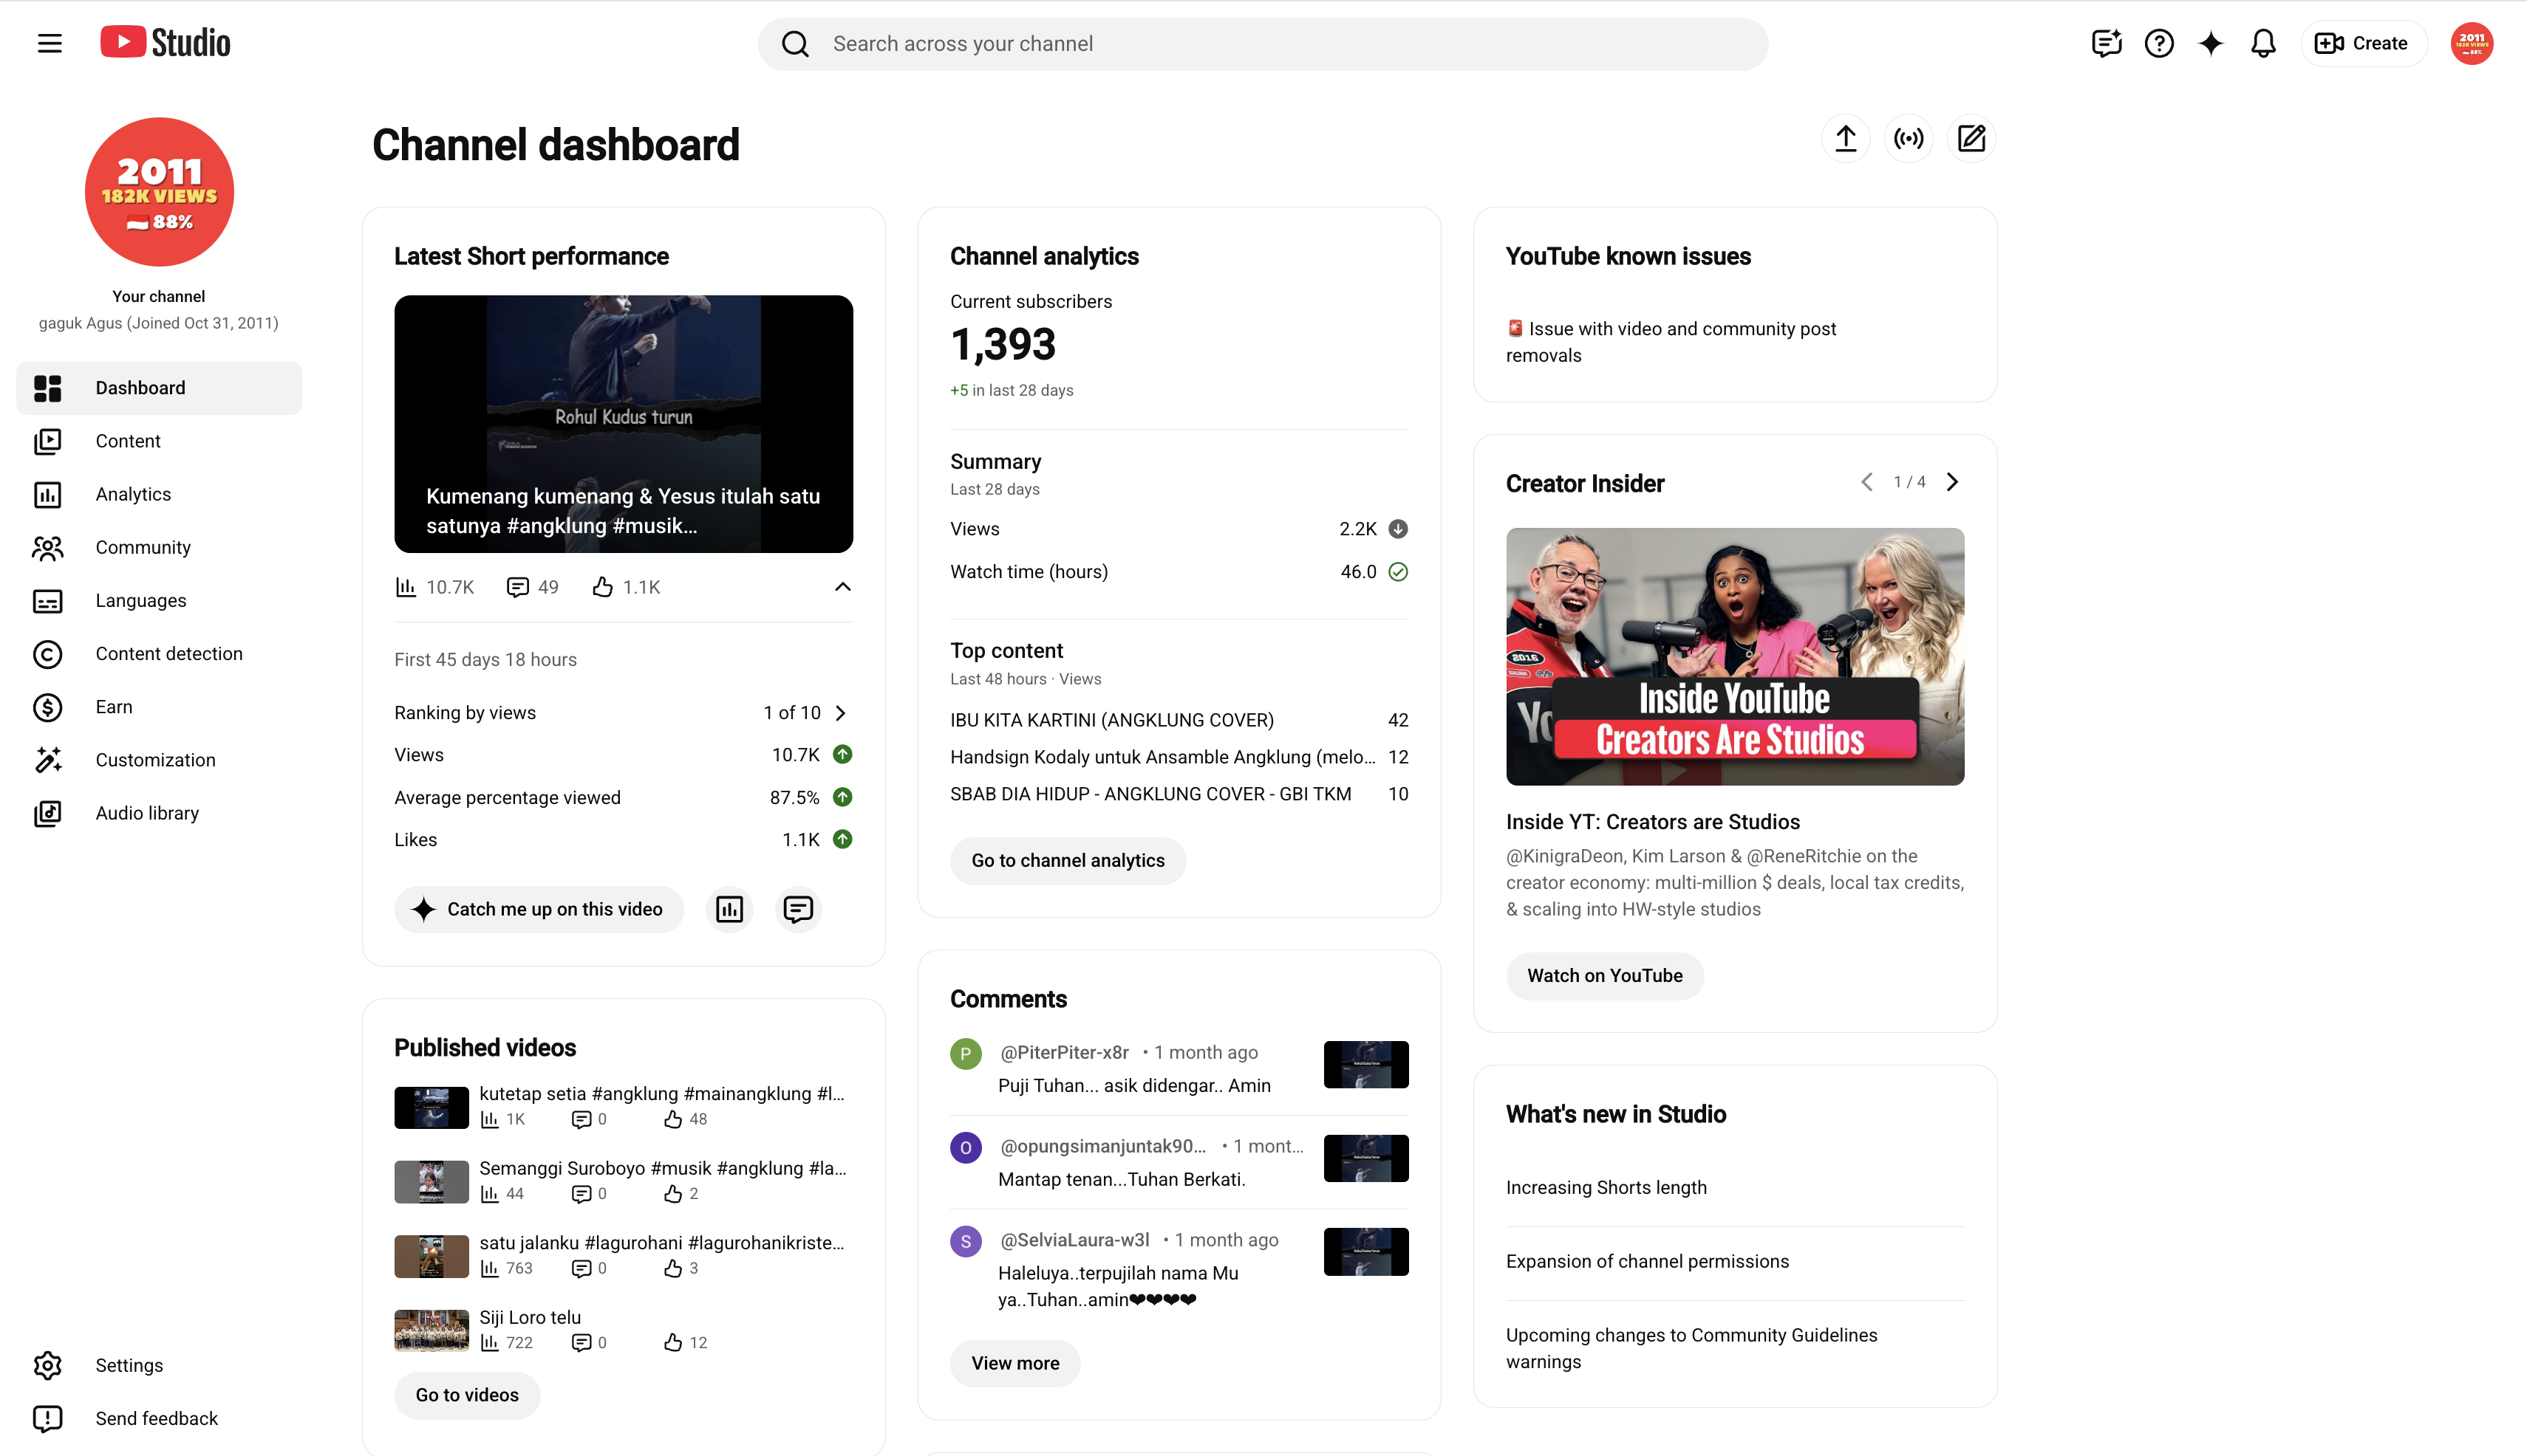Open SBAB DIA HIDUP - ANGKLUNG COVER row
The width and height of the screenshot is (2527, 1456).
pos(1179,794)
